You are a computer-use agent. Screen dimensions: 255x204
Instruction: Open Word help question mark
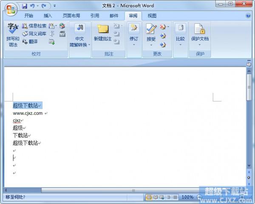248,16
